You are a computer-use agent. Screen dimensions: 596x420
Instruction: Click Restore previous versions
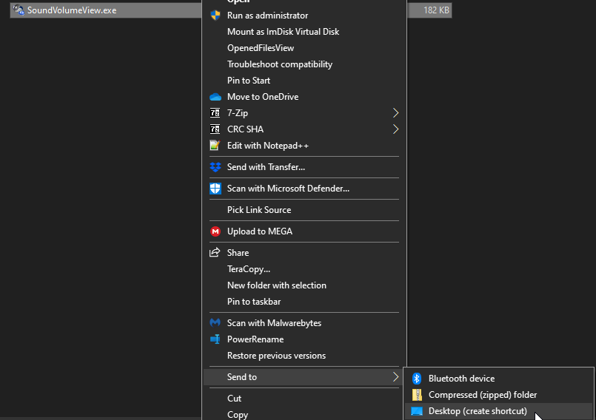coord(276,356)
